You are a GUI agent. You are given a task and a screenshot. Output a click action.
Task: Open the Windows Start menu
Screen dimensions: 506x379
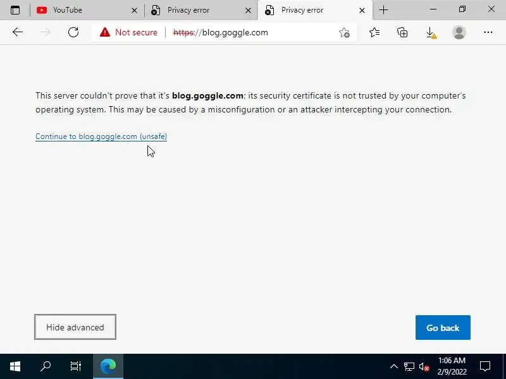[x=15, y=366]
